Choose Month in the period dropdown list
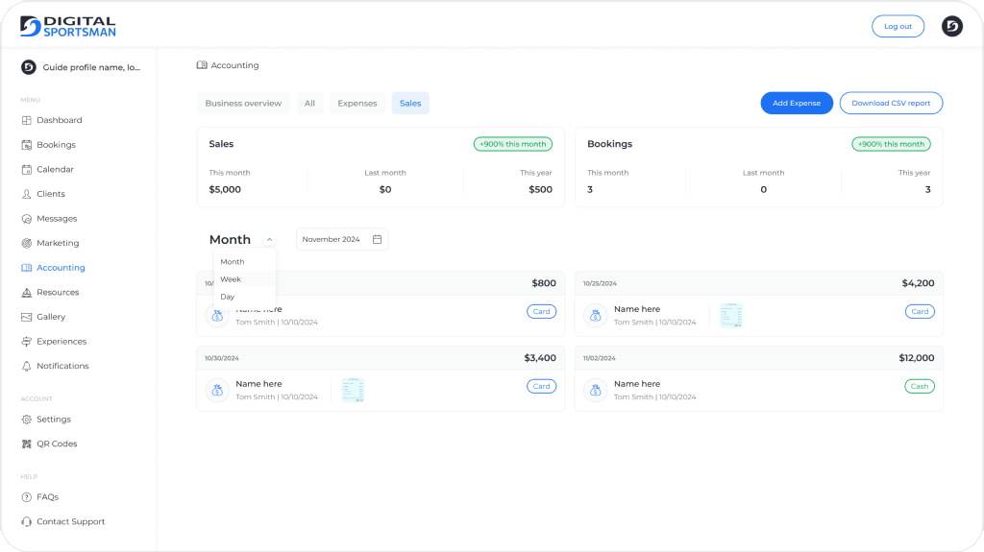Image resolution: width=984 pixels, height=552 pixels. pos(245,261)
